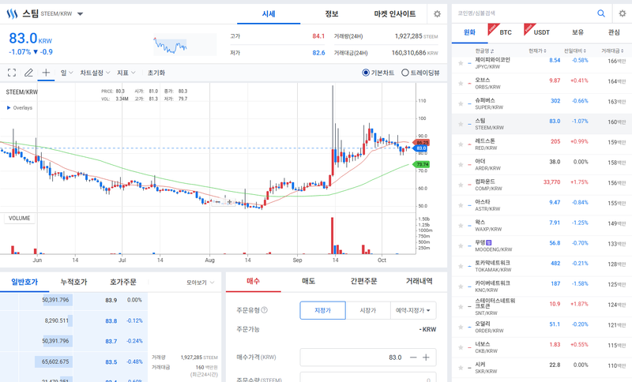The height and width of the screenshot is (382, 632).
Task: Favorite star for 왁스 WAXP row
Action: pos(461,226)
